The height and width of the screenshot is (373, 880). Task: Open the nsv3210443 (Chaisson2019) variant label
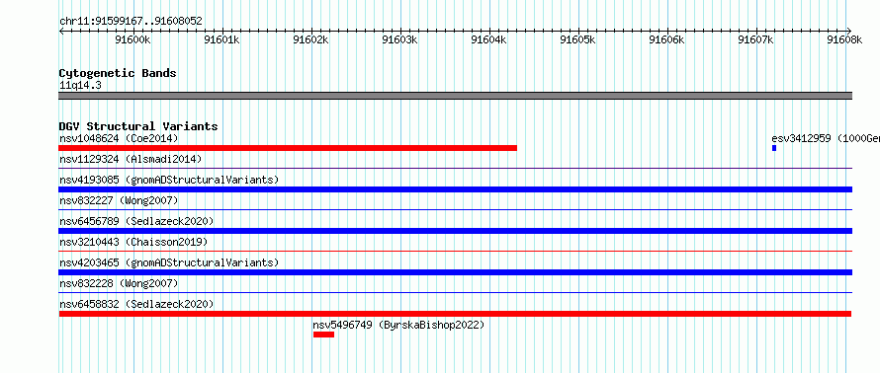click(x=133, y=242)
